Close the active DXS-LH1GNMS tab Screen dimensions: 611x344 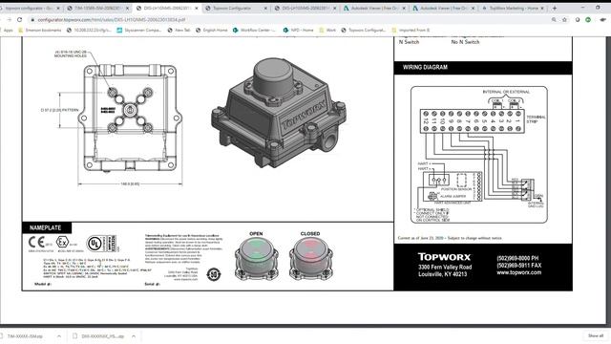pos(196,8)
